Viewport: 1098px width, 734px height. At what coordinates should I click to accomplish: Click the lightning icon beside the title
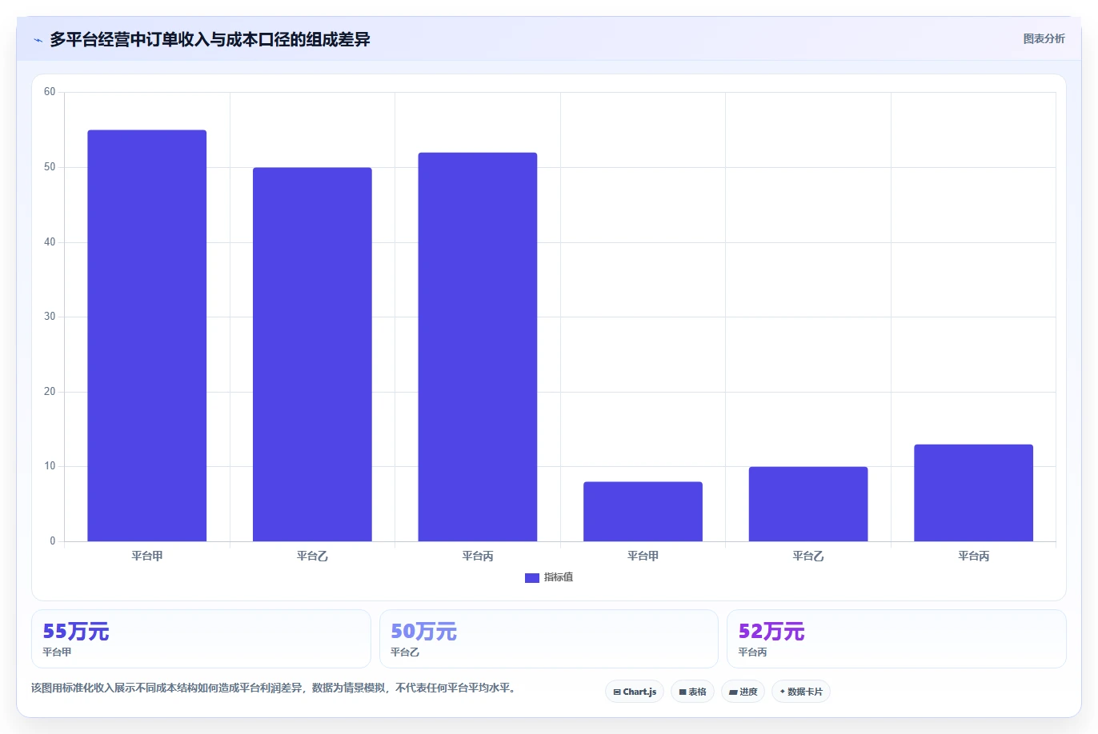pyautogui.click(x=38, y=40)
